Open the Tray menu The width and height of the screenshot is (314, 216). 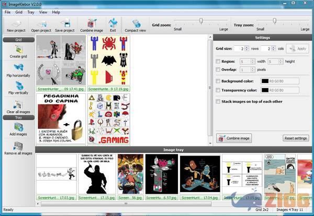click(30, 12)
